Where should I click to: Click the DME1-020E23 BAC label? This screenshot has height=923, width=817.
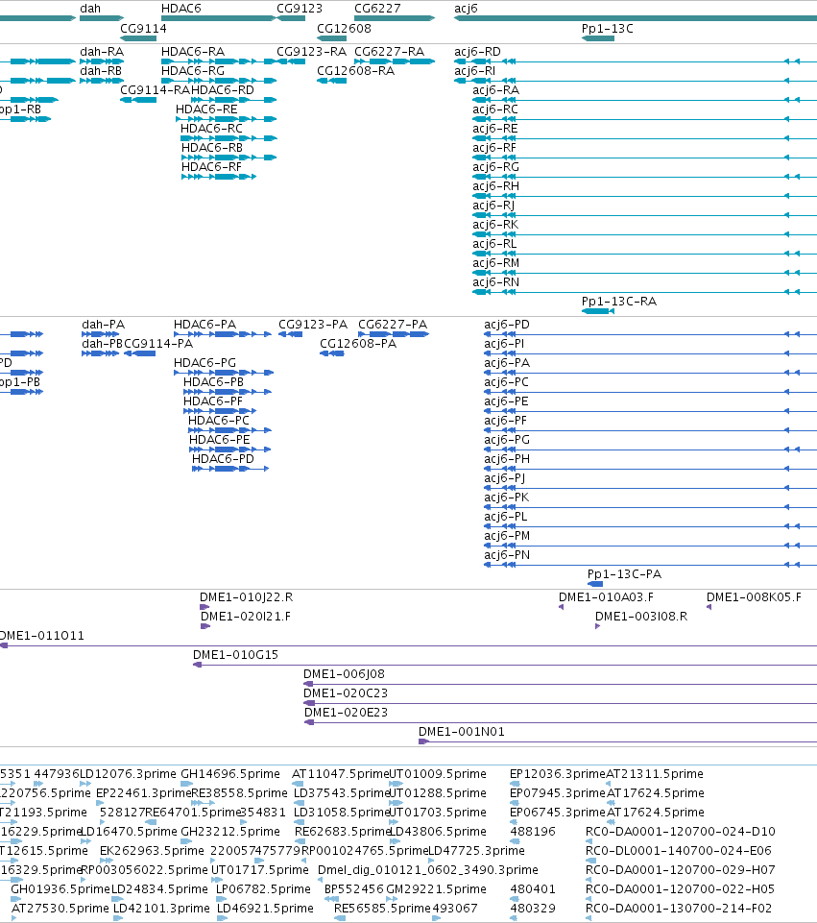(346, 713)
